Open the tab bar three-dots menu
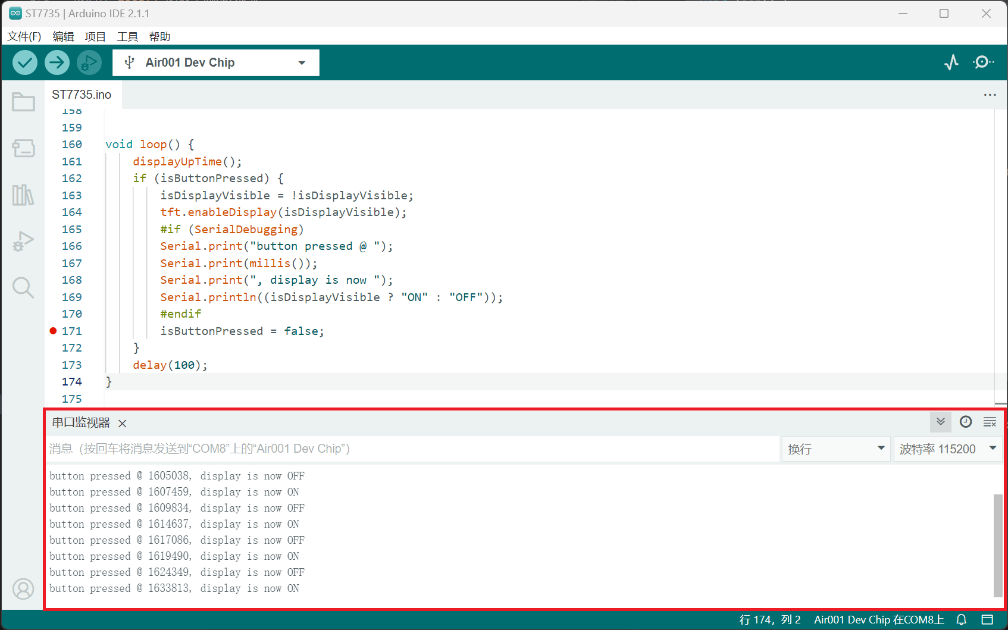This screenshot has height=630, width=1008. pos(990,95)
